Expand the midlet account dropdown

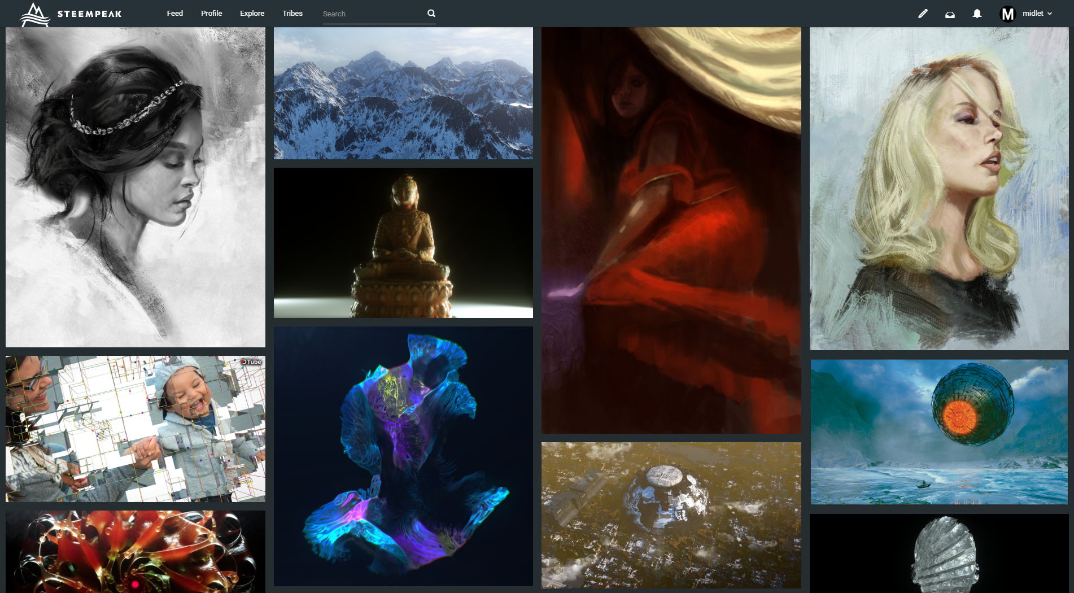coord(1038,14)
